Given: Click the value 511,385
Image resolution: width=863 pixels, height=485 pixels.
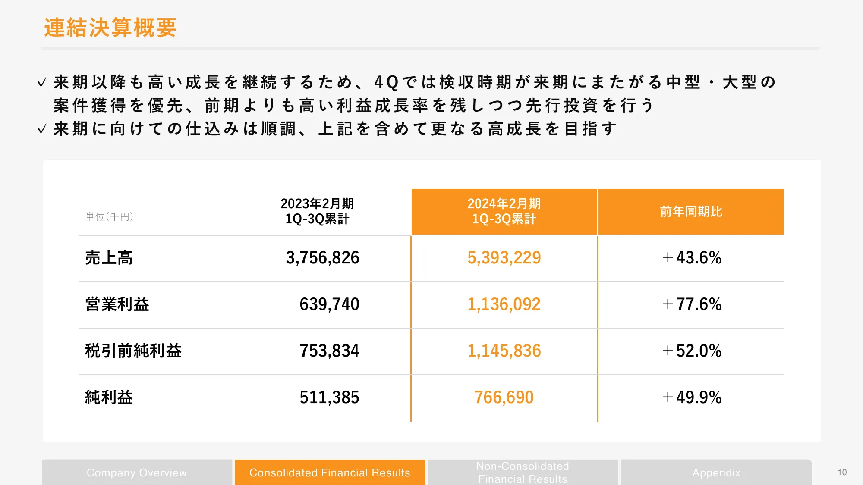Looking at the screenshot, I should coord(329,397).
